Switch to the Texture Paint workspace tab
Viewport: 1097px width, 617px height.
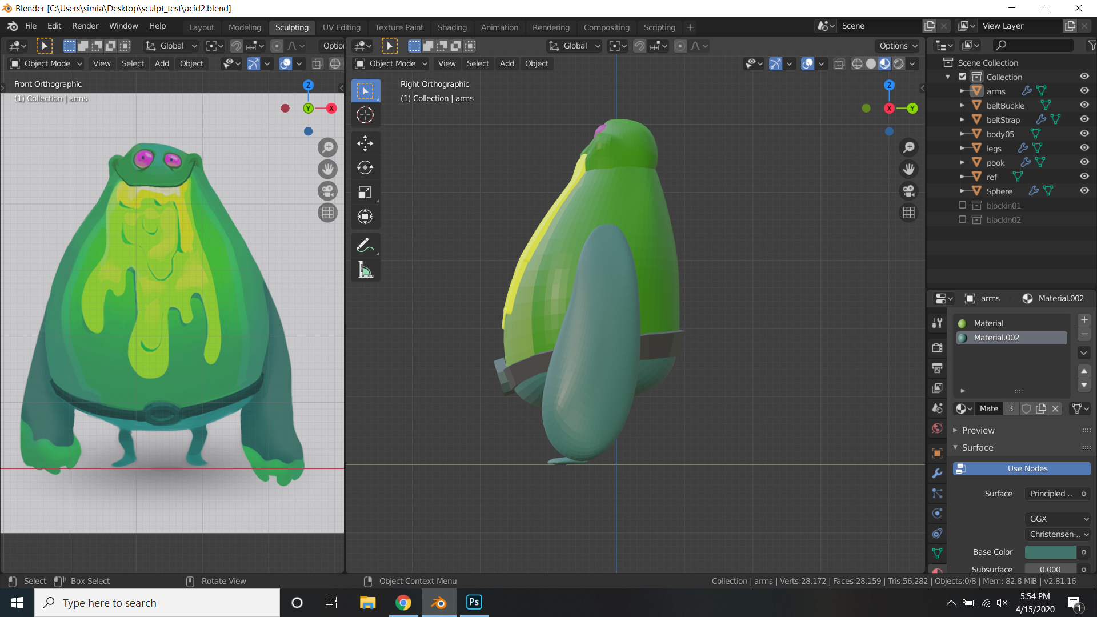399,27
